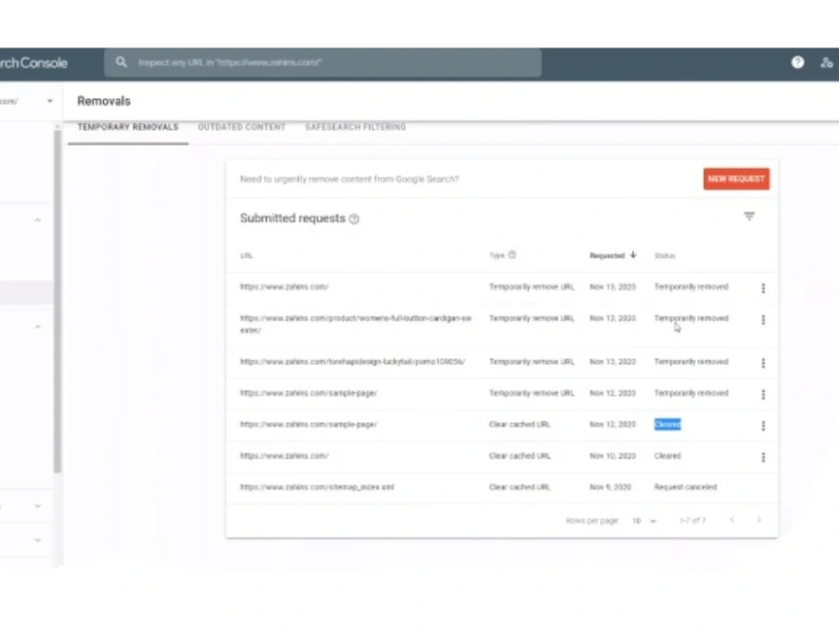
Task: Open options menu for luckytail URL row
Action: pyautogui.click(x=763, y=362)
